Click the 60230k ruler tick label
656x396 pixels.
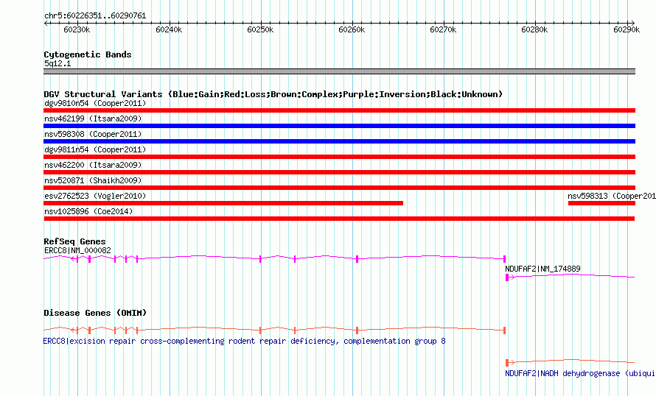(x=77, y=29)
